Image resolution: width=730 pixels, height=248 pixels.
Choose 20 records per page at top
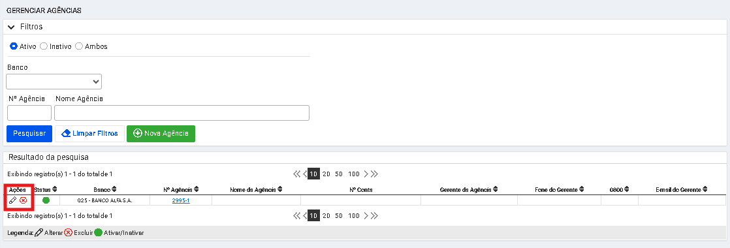pos(326,174)
